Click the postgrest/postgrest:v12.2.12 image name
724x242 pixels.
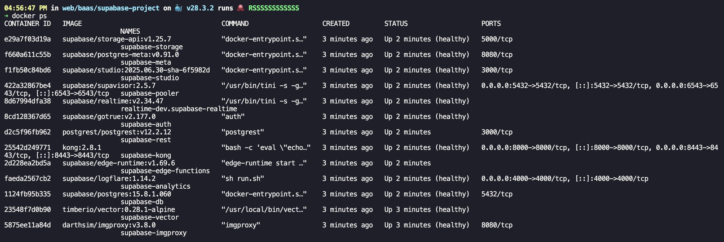[x=117, y=132]
